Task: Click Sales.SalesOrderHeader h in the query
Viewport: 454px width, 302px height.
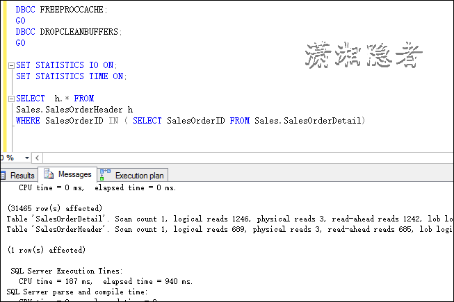Action: 74,110
